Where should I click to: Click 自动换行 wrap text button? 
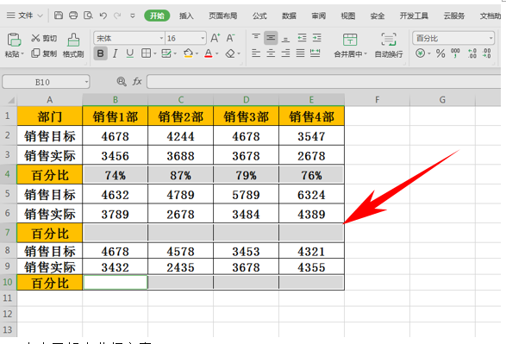pos(389,46)
